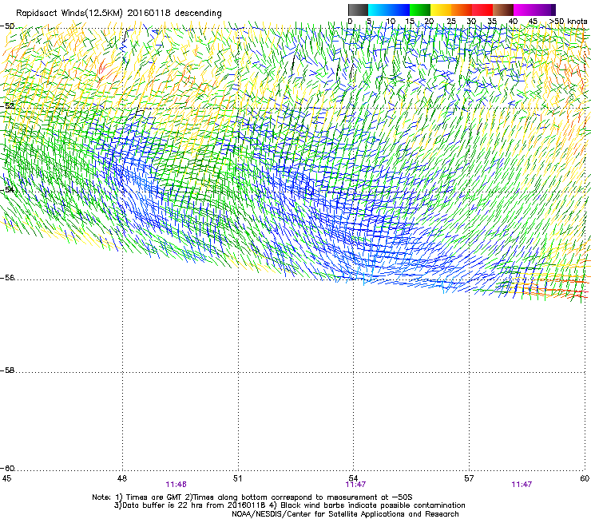Viewport: 591px width, 519px height.
Task: Click the -60 latitude axis label
Action: click(7, 468)
